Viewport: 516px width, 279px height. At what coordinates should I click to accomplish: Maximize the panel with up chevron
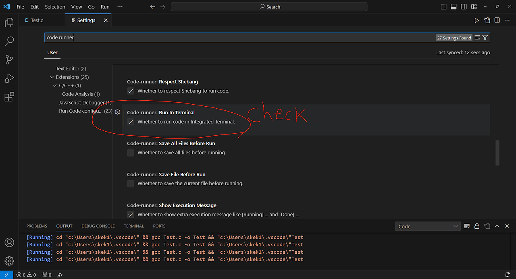pos(497,226)
